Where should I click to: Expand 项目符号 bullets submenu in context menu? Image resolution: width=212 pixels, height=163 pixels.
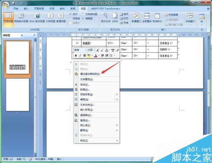coord(117,94)
